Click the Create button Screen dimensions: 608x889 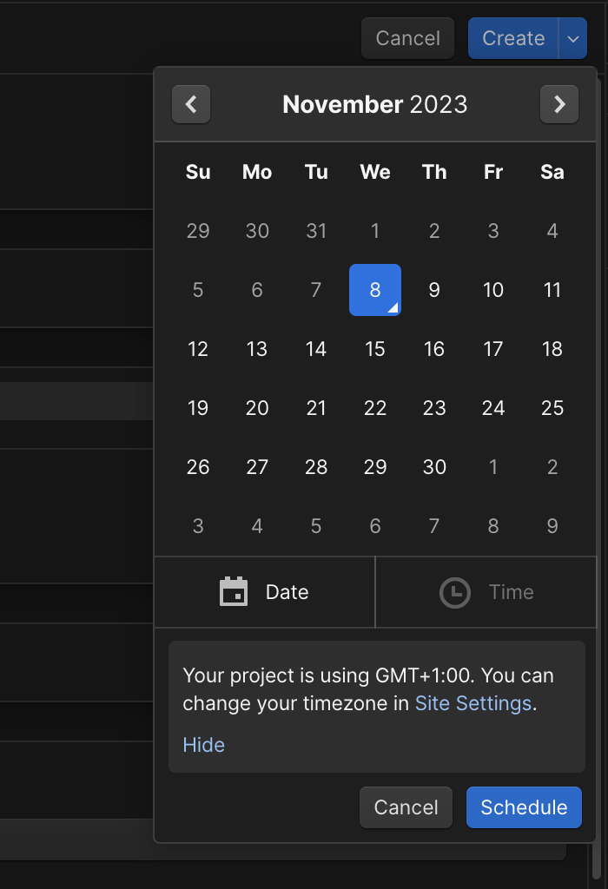click(x=513, y=38)
